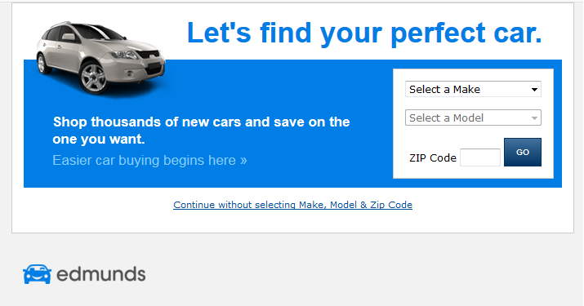Open the Select a Model dropdown

tap(473, 118)
